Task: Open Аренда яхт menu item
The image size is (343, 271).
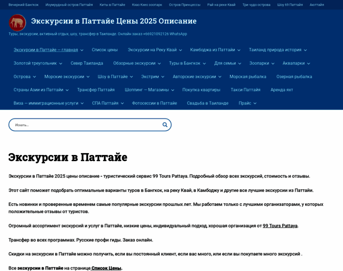Action: [282, 90]
